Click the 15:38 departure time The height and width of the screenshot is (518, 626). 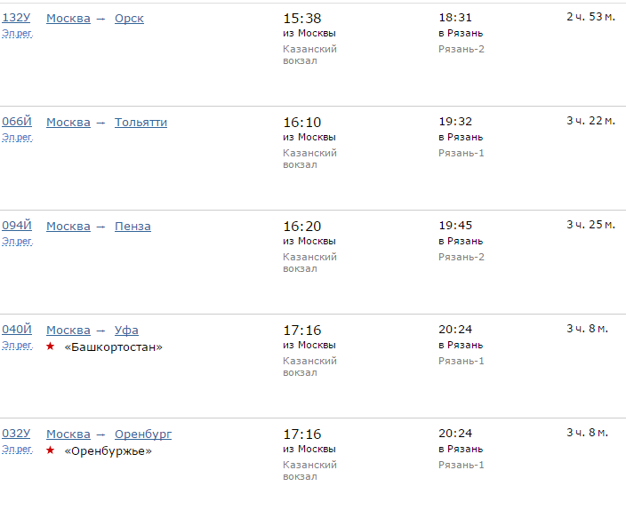click(x=302, y=18)
